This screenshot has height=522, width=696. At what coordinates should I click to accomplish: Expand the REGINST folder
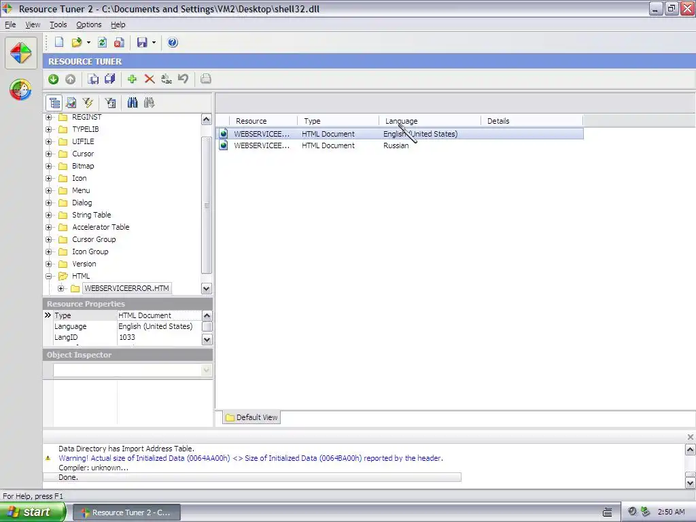[x=49, y=117]
